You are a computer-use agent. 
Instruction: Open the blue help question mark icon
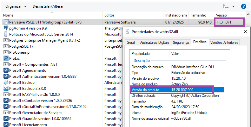[243, 6]
